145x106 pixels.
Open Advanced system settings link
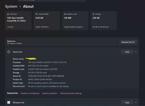click(71, 93)
